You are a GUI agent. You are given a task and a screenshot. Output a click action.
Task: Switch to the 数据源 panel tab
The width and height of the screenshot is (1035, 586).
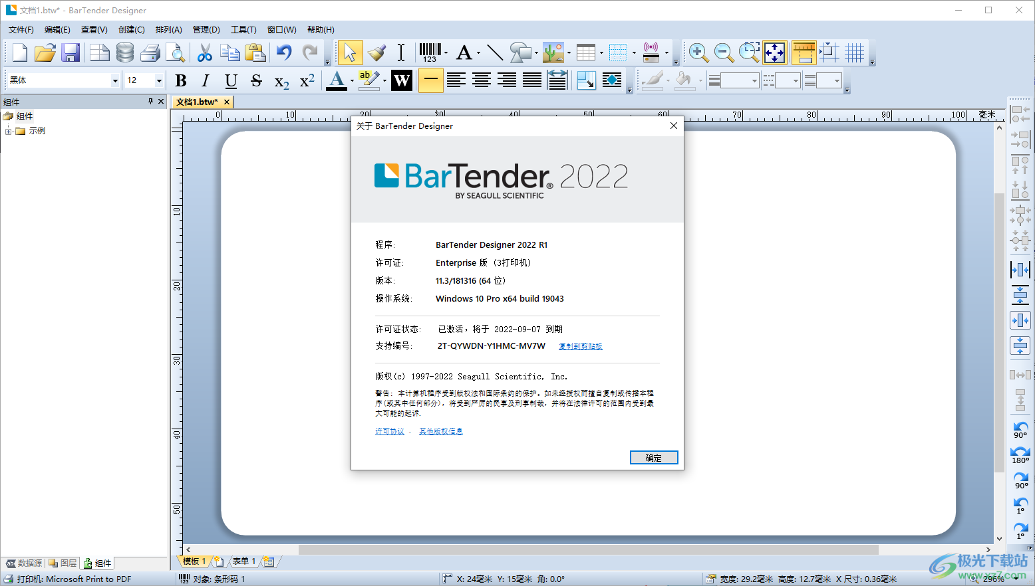pos(25,563)
